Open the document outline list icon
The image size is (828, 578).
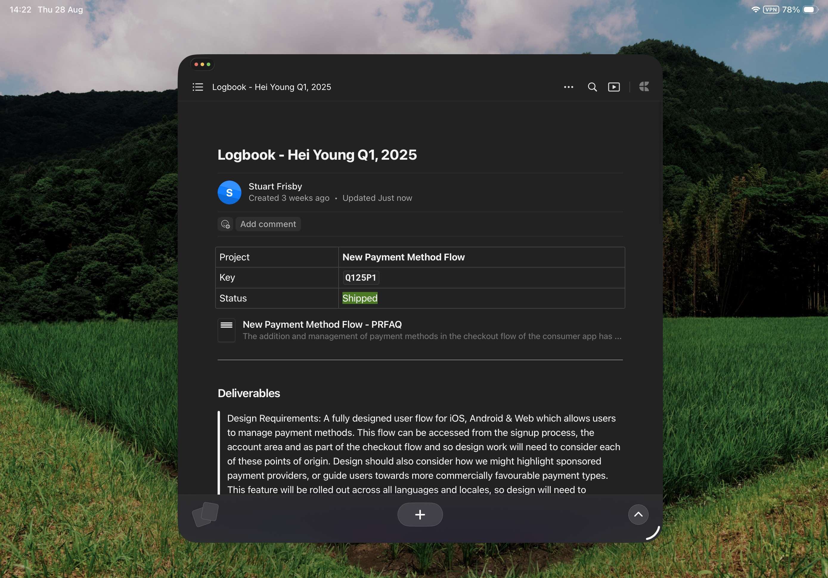click(198, 87)
